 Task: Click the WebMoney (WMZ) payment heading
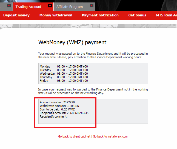tap(72, 42)
